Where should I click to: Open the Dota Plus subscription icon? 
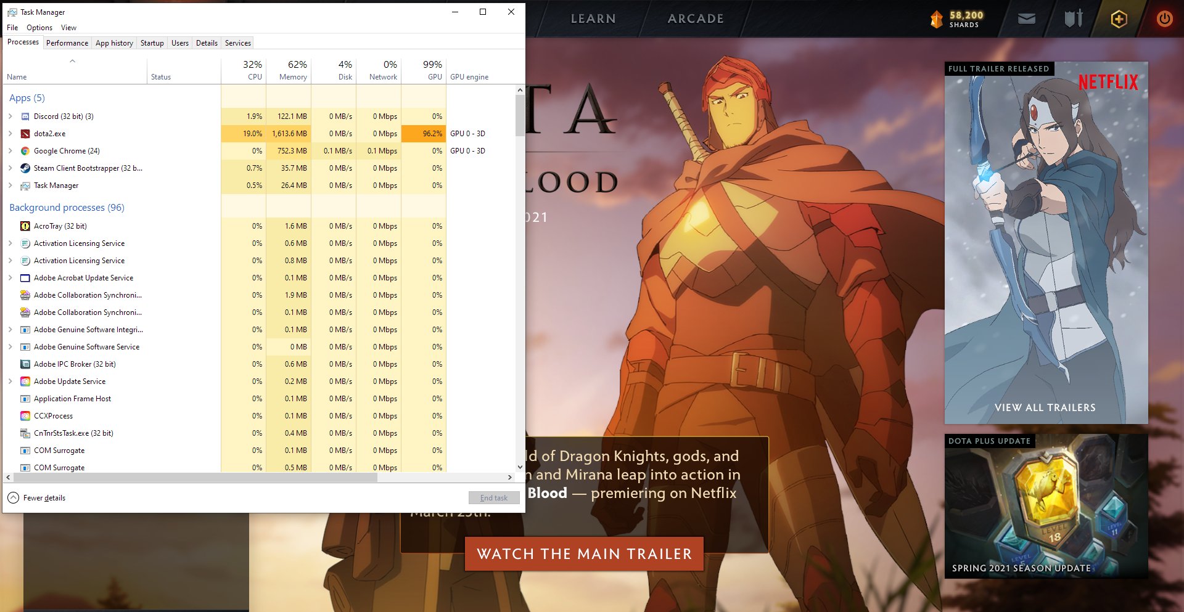(x=1119, y=19)
